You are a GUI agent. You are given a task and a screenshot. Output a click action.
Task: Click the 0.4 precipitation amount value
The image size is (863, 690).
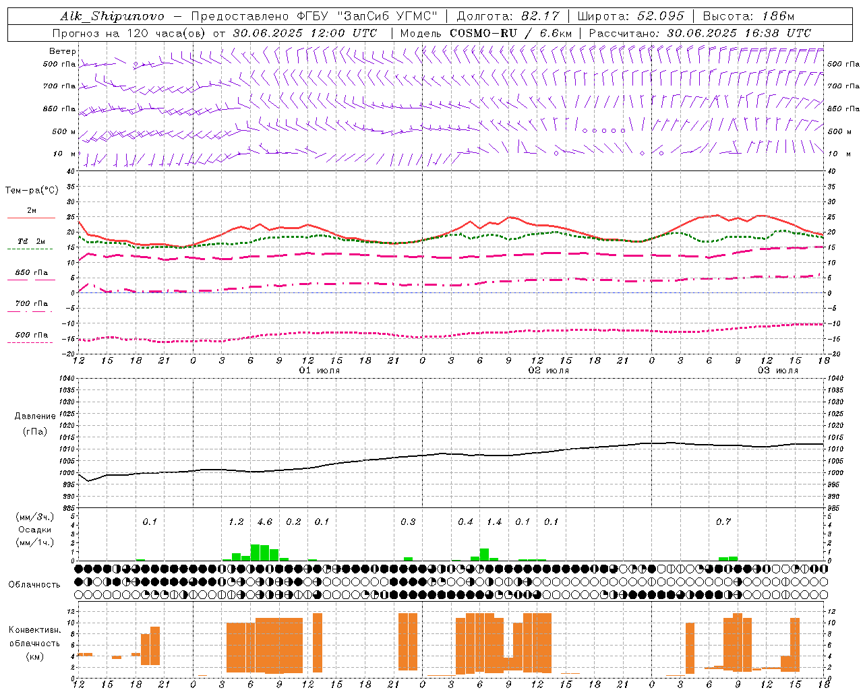tap(465, 522)
